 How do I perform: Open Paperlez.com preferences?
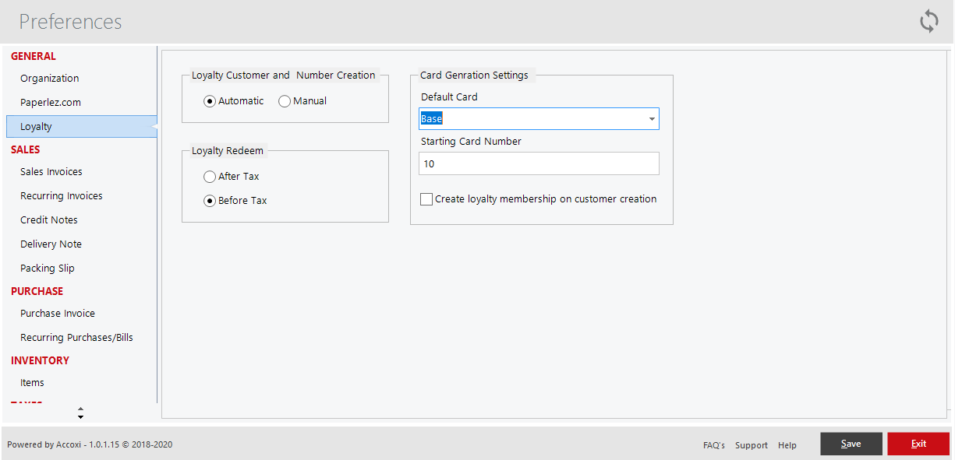51,103
